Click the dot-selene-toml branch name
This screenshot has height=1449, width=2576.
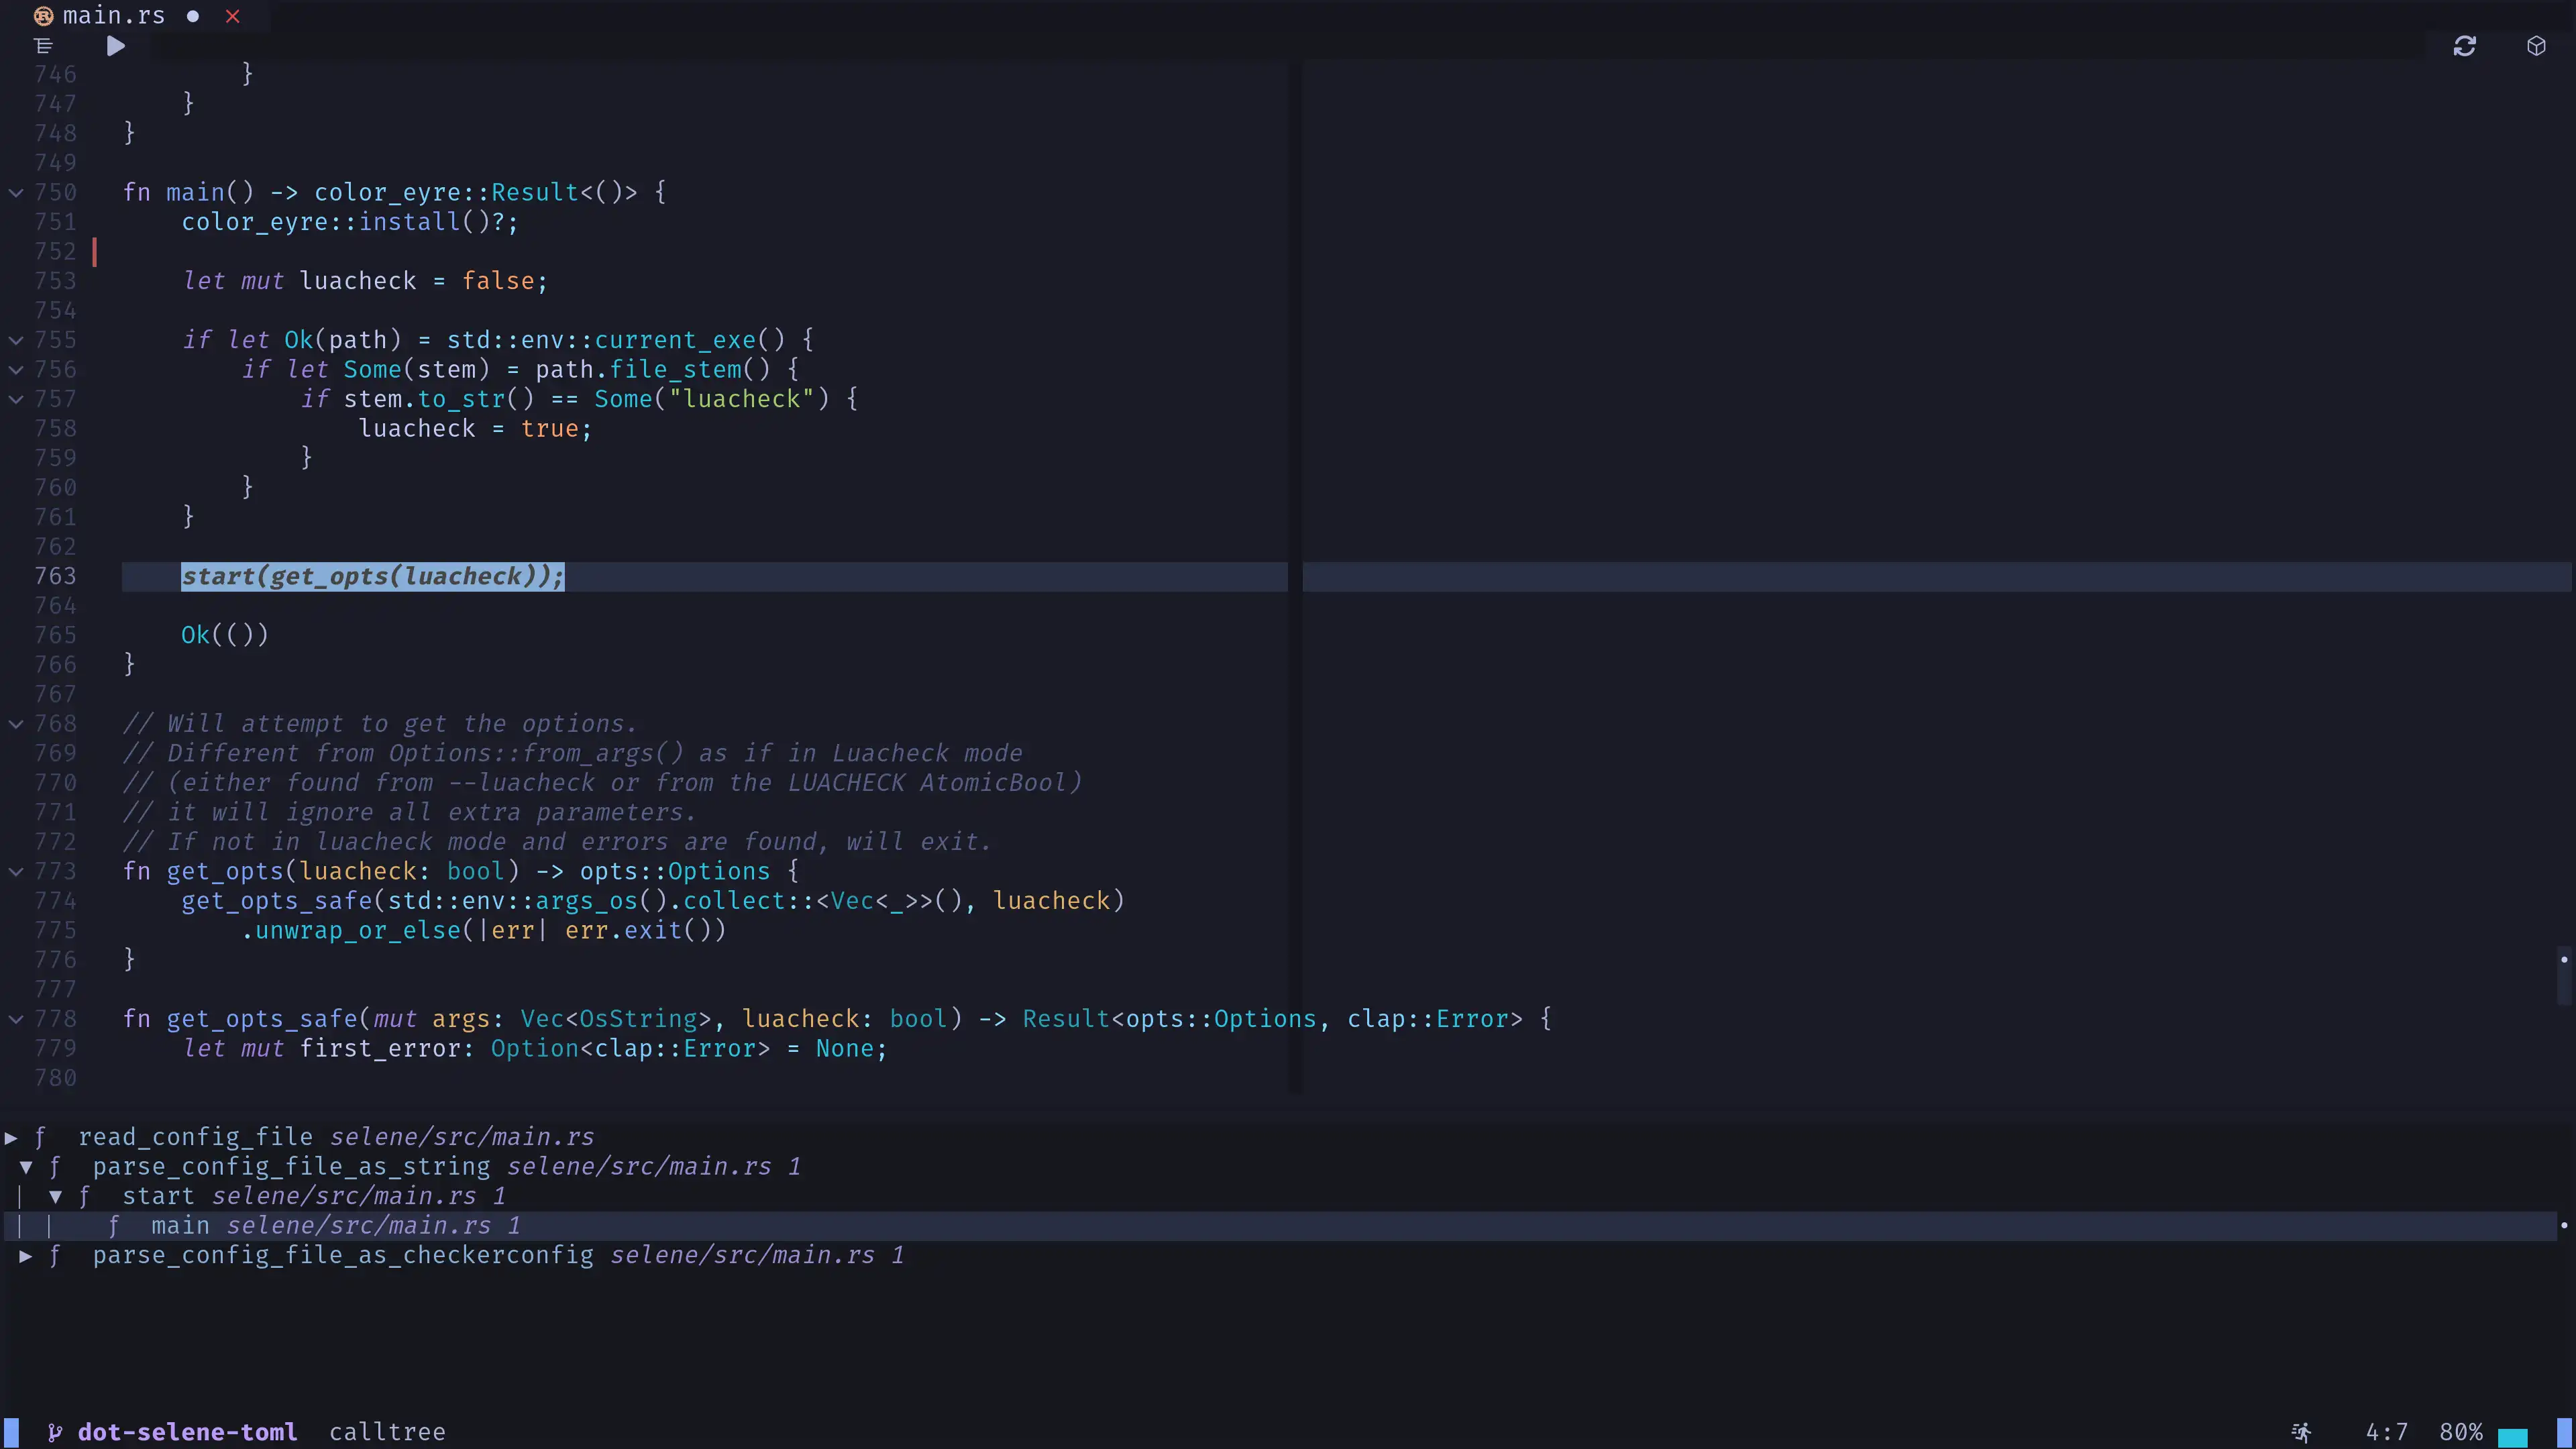tap(188, 1432)
